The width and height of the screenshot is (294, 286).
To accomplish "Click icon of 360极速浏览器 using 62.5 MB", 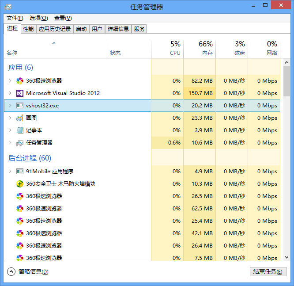I will (20, 209).
